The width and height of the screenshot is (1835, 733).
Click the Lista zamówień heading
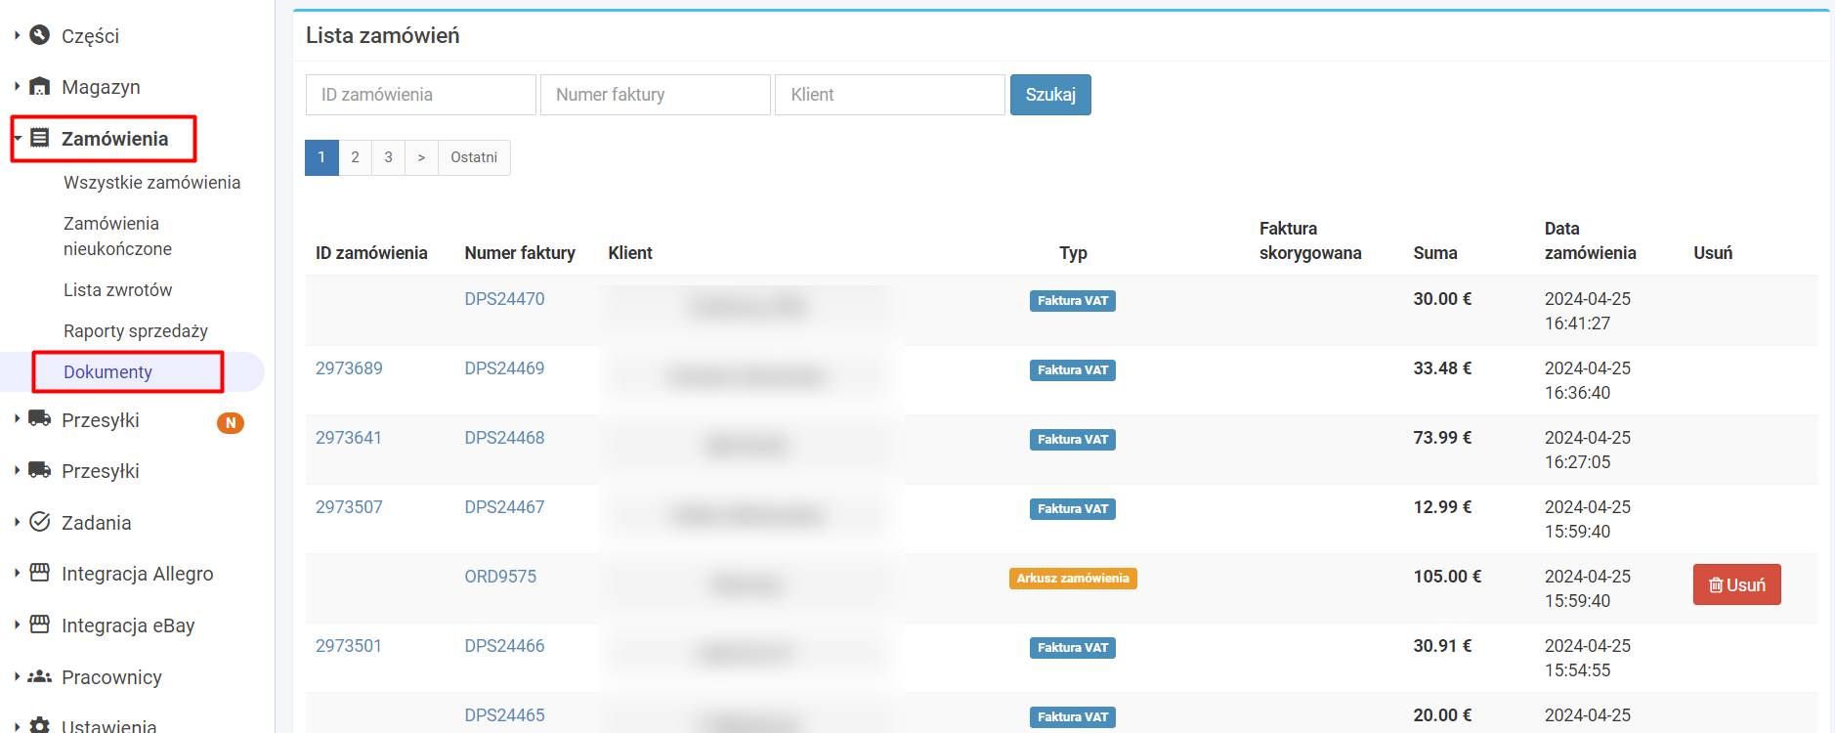pyautogui.click(x=383, y=35)
